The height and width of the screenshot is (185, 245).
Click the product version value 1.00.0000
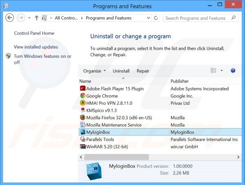point(183,166)
